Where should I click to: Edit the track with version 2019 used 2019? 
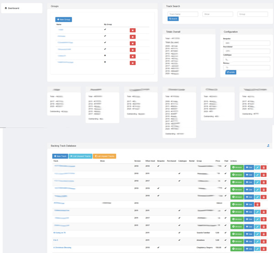[x=257, y=190]
